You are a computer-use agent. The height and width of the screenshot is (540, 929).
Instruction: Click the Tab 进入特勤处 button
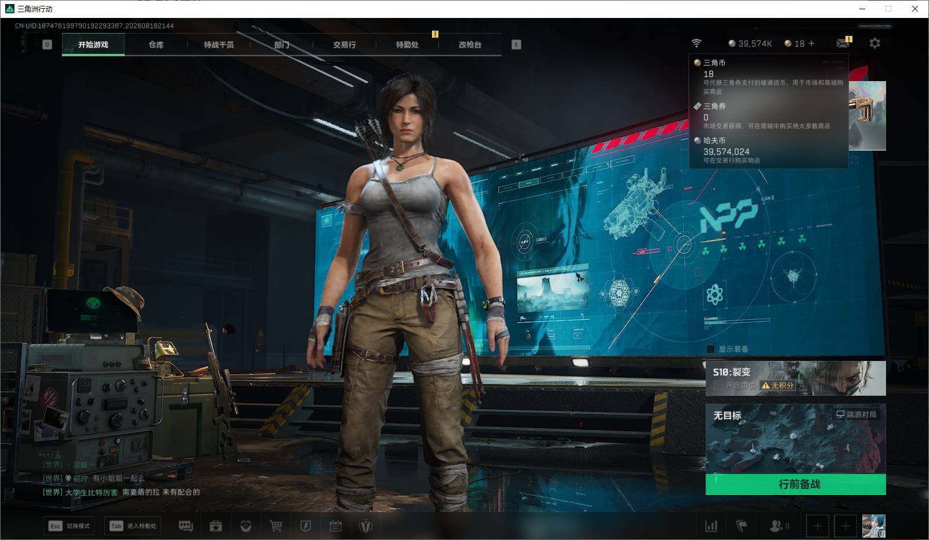point(133,526)
